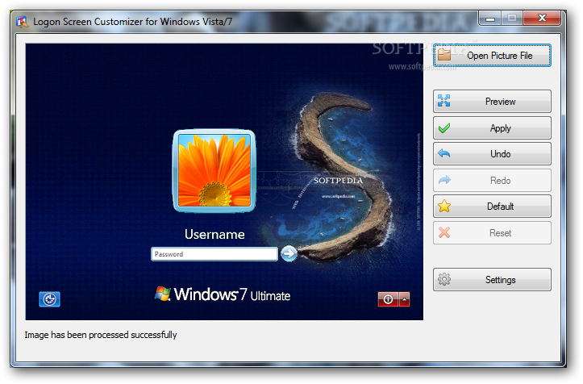Viewport: 583px width, 384px height.
Task: Minimize the Logon Screen Customizer window
Action: click(x=490, y=18)
